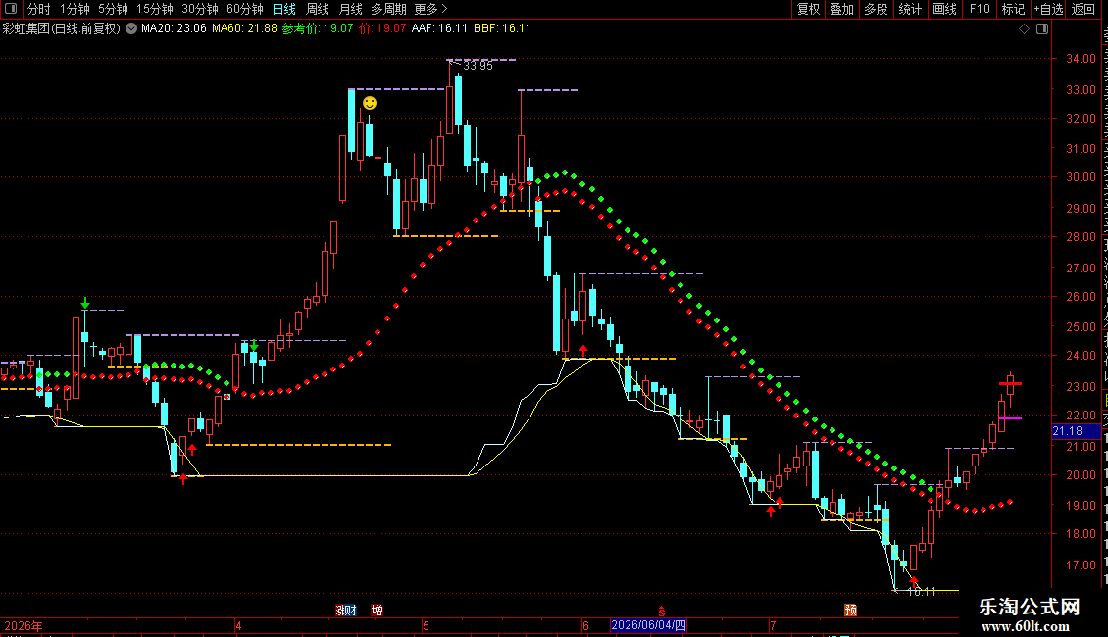Viewport: 1108px width, 637px height.
Task: Expand the 更多 periods menu
Action: coord(430,9)
